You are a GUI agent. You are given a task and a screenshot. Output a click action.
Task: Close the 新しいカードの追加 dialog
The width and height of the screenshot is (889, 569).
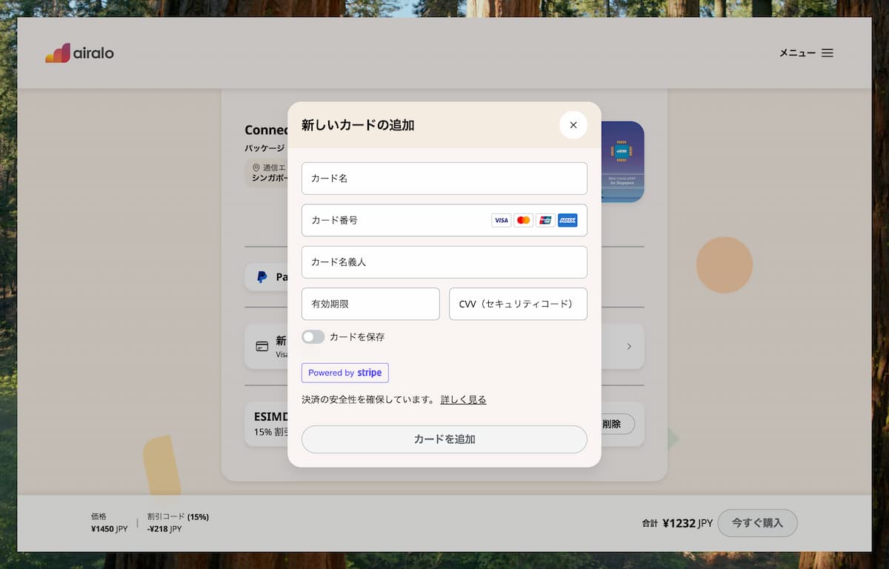[x=573, y=125]
